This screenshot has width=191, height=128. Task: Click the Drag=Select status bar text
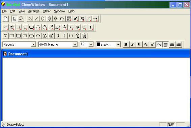(15, 125)
